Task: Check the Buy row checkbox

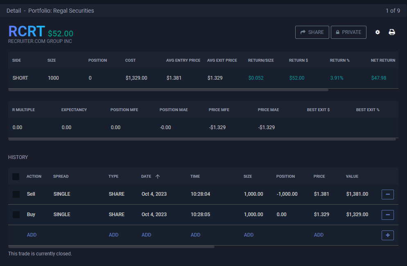Action: tap(16, 215)
